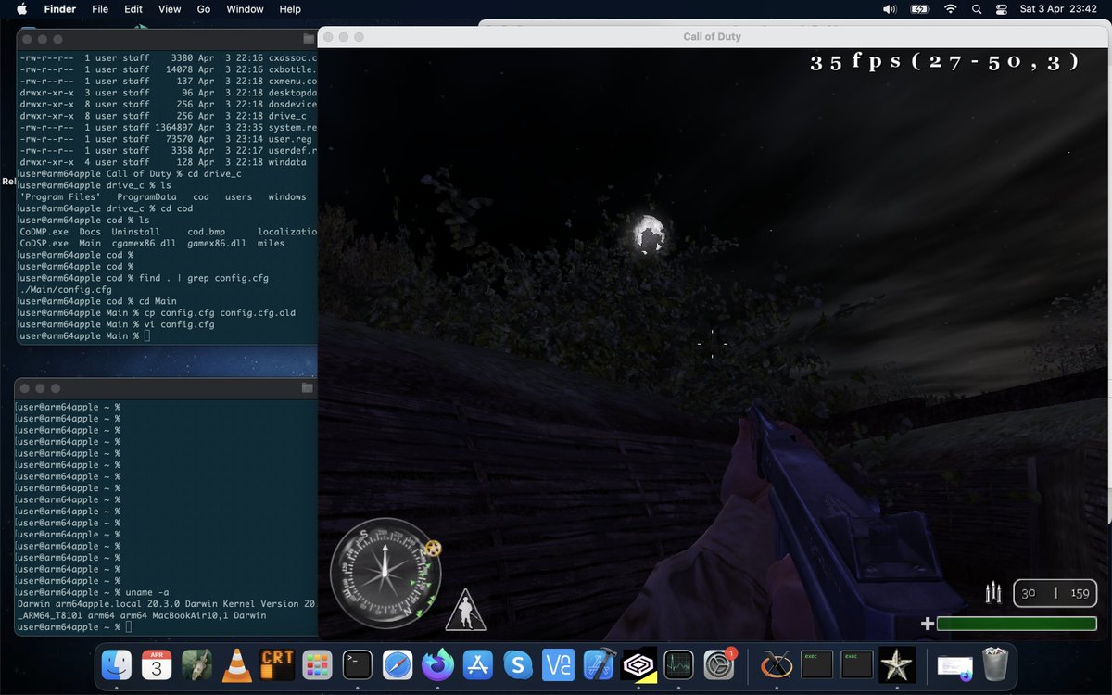Click the volume icon in menu bar
1112x695 pixels.
[890, 9]
